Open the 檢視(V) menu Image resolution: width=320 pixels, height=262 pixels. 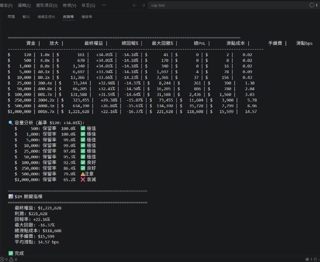pyautogui.click(x=69, y=5)
